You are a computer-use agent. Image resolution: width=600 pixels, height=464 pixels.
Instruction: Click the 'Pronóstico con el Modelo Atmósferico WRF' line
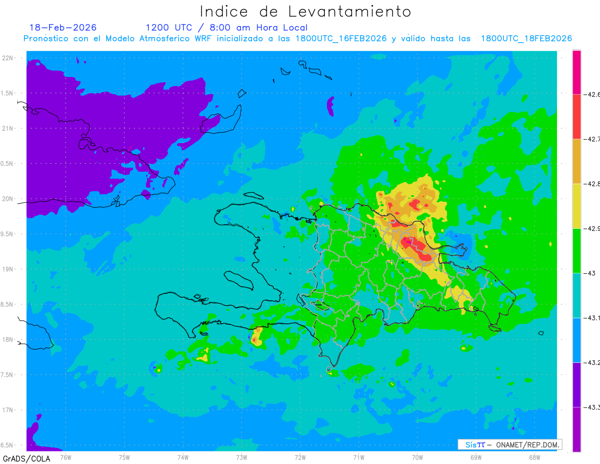[297, 39]
